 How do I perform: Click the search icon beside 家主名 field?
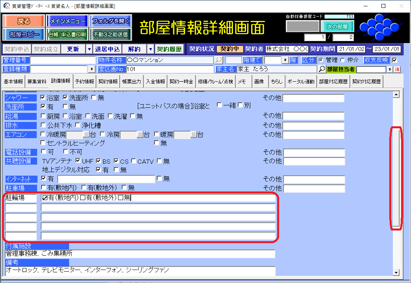(x=322, y=69)
